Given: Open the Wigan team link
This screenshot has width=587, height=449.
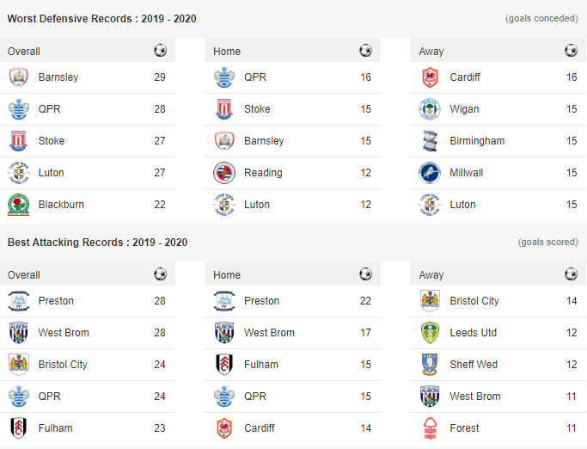Looking at the screenshot, I should (x=464, y=109).
